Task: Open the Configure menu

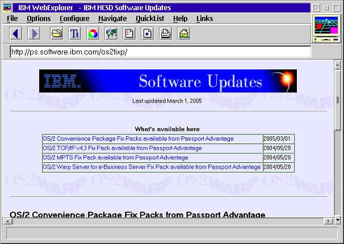Action: (74, 19)
